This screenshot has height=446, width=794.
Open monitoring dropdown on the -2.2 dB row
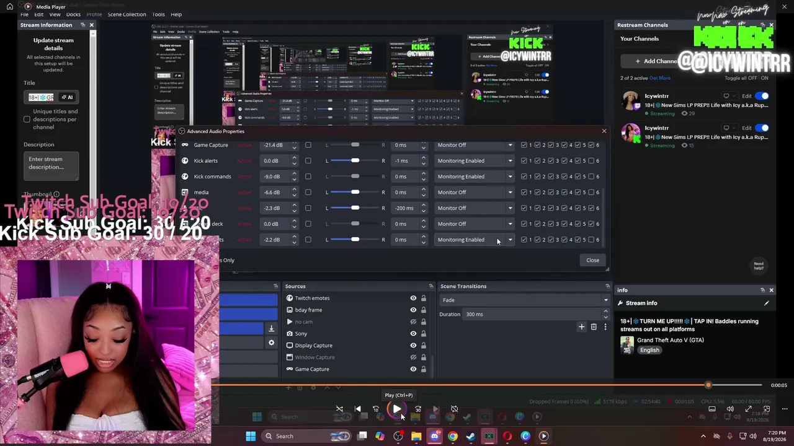click(x=475, y=240)
